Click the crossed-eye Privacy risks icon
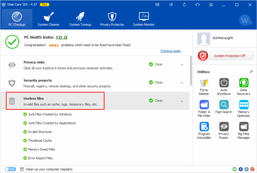Viewport: 257px width, 173px height. (x=12, y=65)
